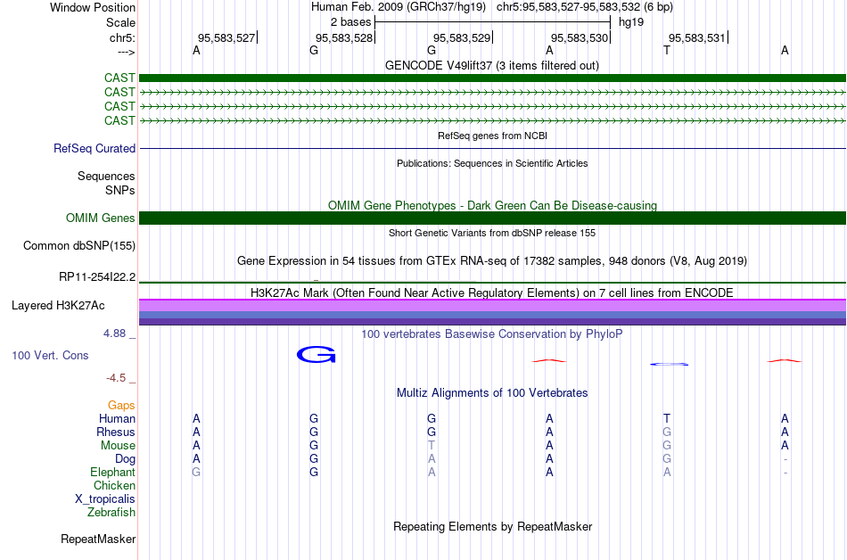Click the -4.5 conservation scale minimum
This screenshot has width=847, height=560.
116,377
